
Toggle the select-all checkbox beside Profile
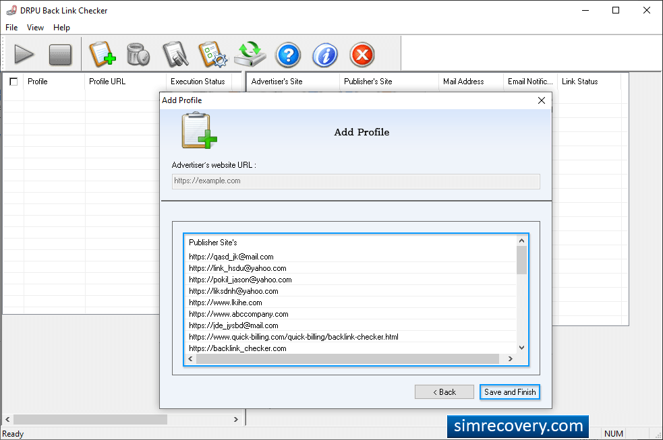point(13,82)
